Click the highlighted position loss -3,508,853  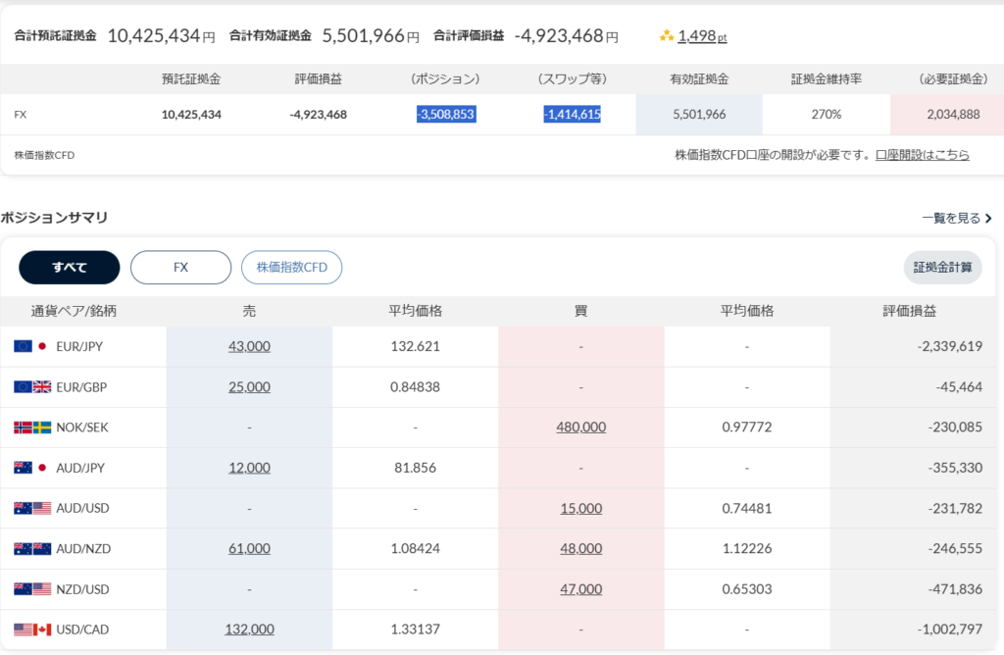445,115
